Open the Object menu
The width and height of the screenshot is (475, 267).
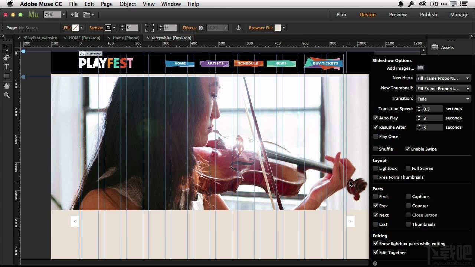click(128, 4)
